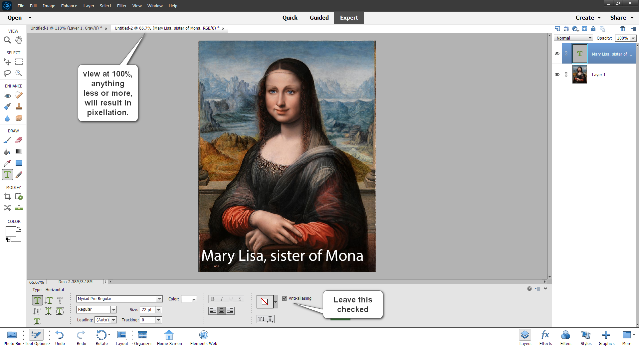Set text alignment to right
The width and height of the screenshot is (639, 346).
(x=230, y=311)
